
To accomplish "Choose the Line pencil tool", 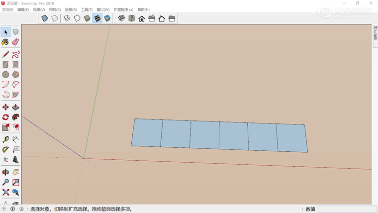I will (x=5, y=54).
